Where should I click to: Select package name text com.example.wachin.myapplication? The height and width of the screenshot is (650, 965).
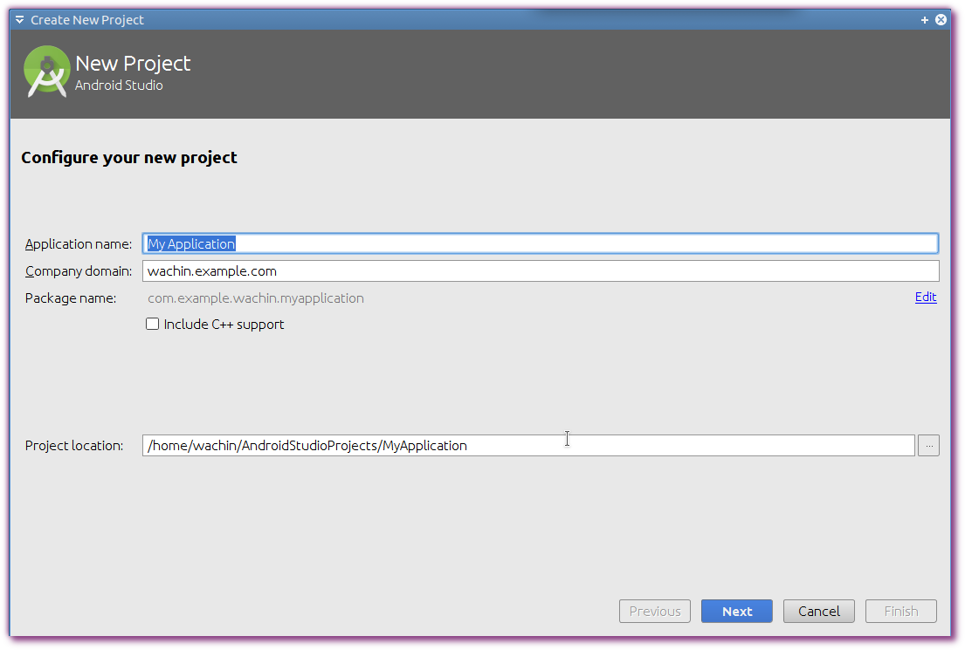pyautogui.click(x=255, y=298)
